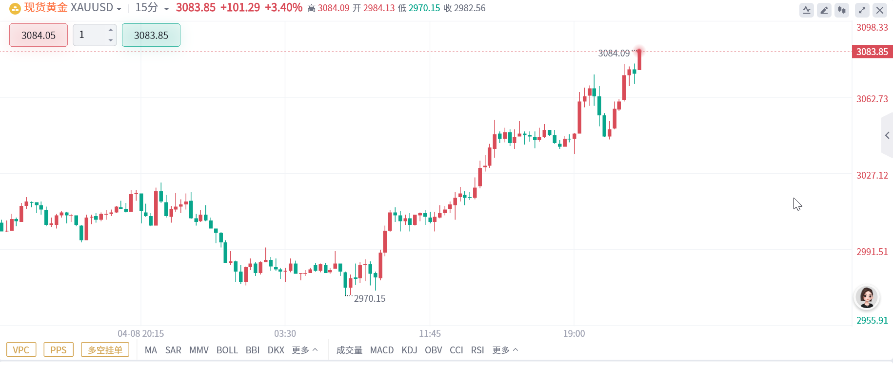The width and height of the screenshot is (893, 366).
Task: Click the candlestick chart style icon
Action: pos(842,10)
